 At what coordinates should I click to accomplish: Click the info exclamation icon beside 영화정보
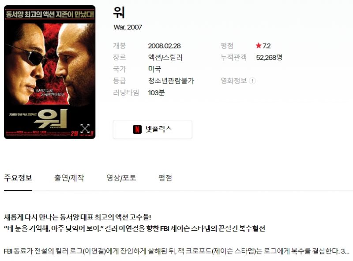[x=252, y=81]
